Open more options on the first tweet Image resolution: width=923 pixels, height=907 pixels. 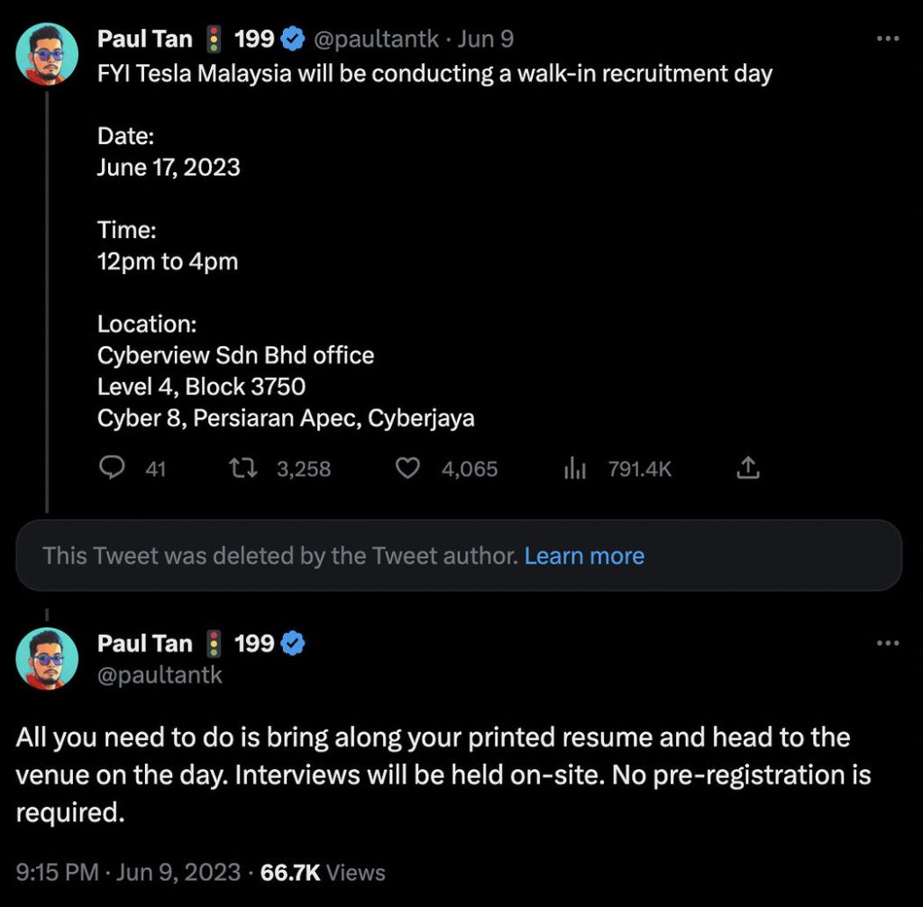pyautogui.click(x=888, y=39)
